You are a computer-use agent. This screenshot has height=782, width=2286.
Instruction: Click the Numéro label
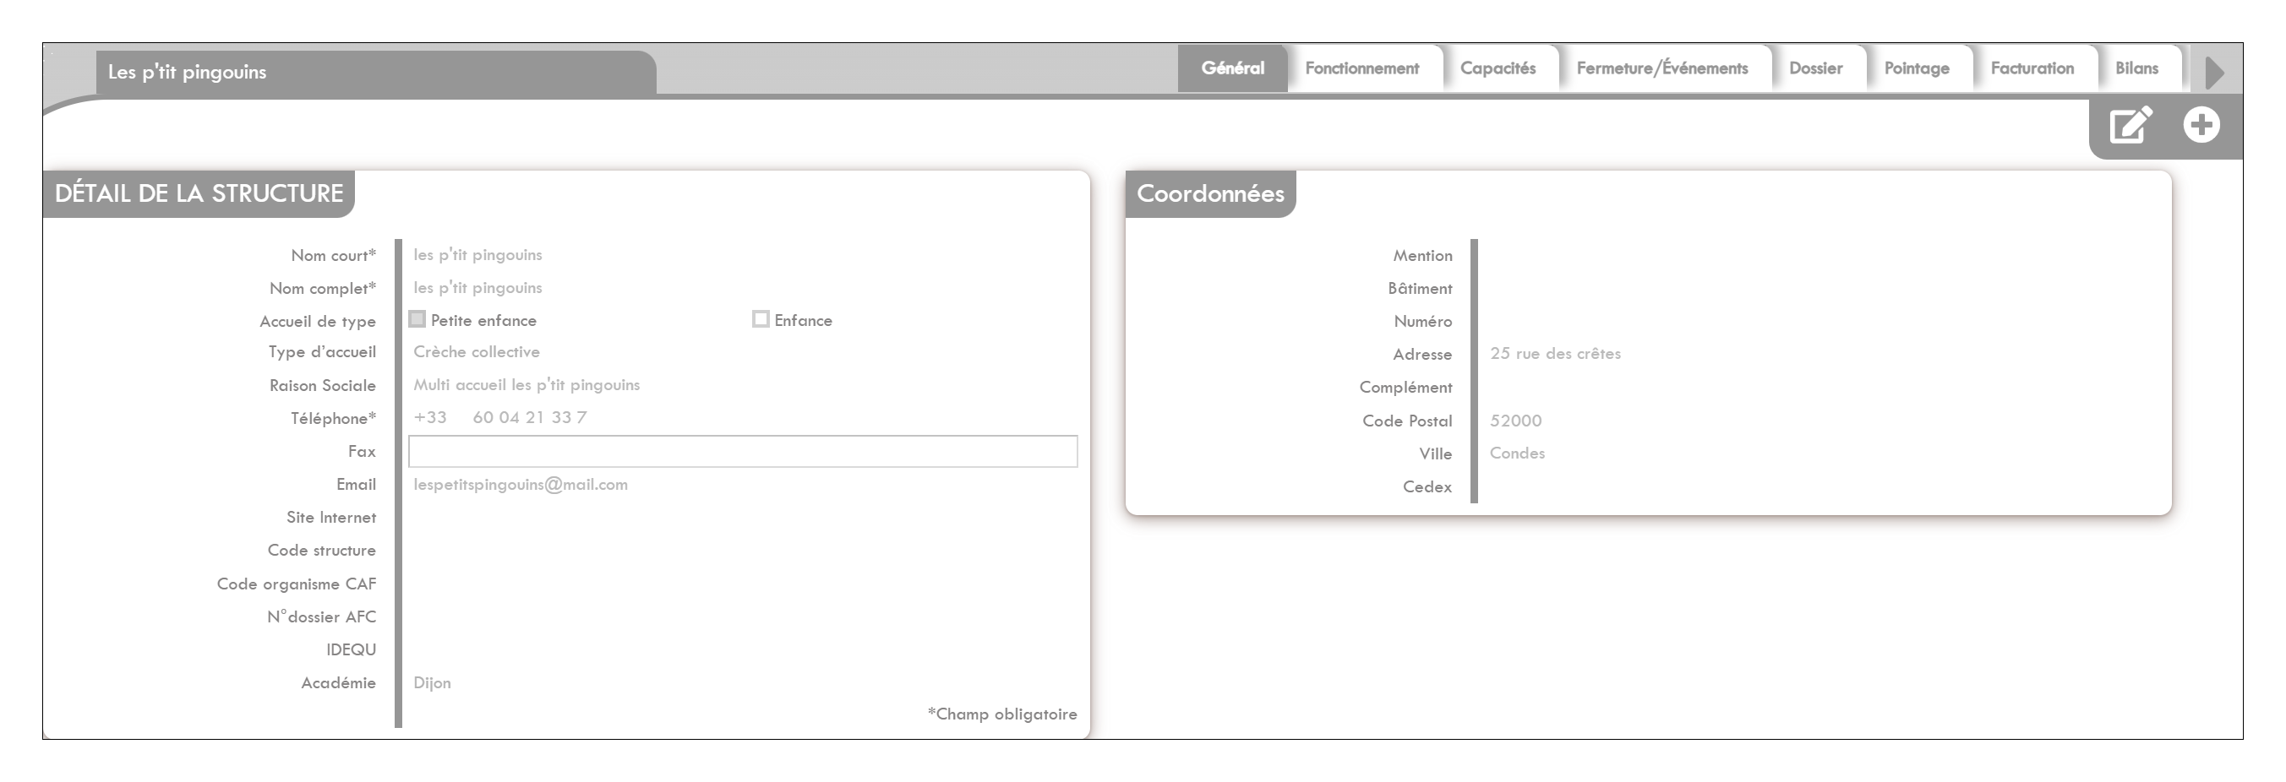coord(1423,321)
